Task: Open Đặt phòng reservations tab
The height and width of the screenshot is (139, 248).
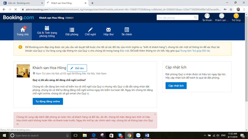Action: 72,32
